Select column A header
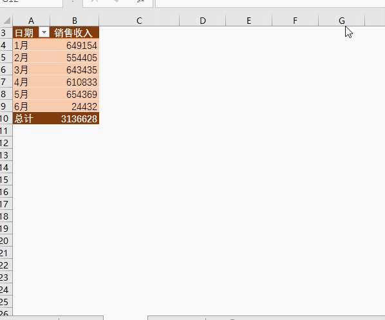The height and width of the screenshot is (320, 385). [31, 21]
